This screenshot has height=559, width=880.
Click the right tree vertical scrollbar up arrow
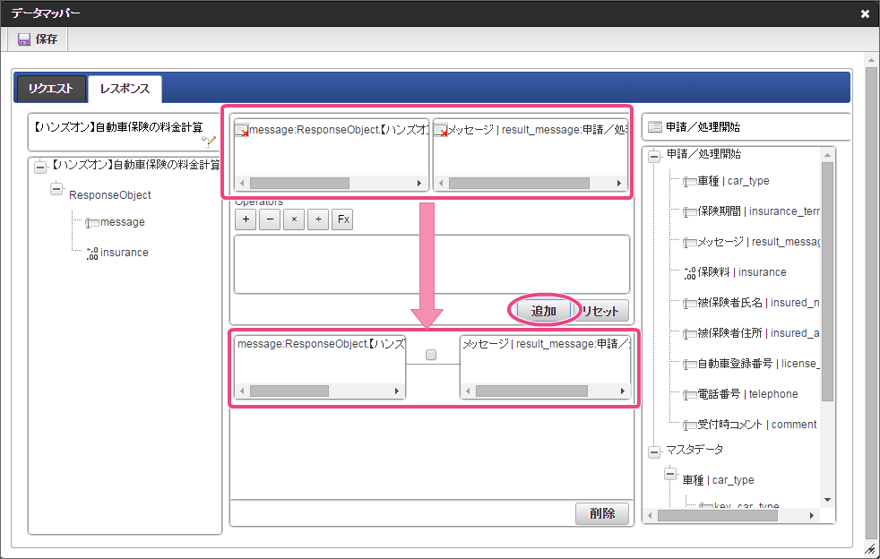(x=827, y=154)
